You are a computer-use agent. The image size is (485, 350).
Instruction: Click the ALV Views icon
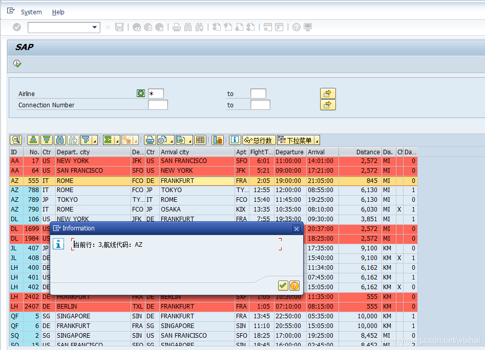(163, 140)
